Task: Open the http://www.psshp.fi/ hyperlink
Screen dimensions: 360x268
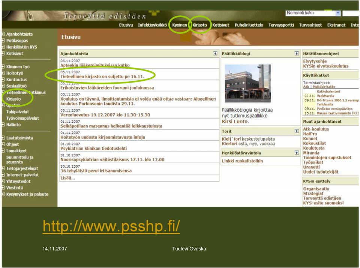Action: coord(111,226)
